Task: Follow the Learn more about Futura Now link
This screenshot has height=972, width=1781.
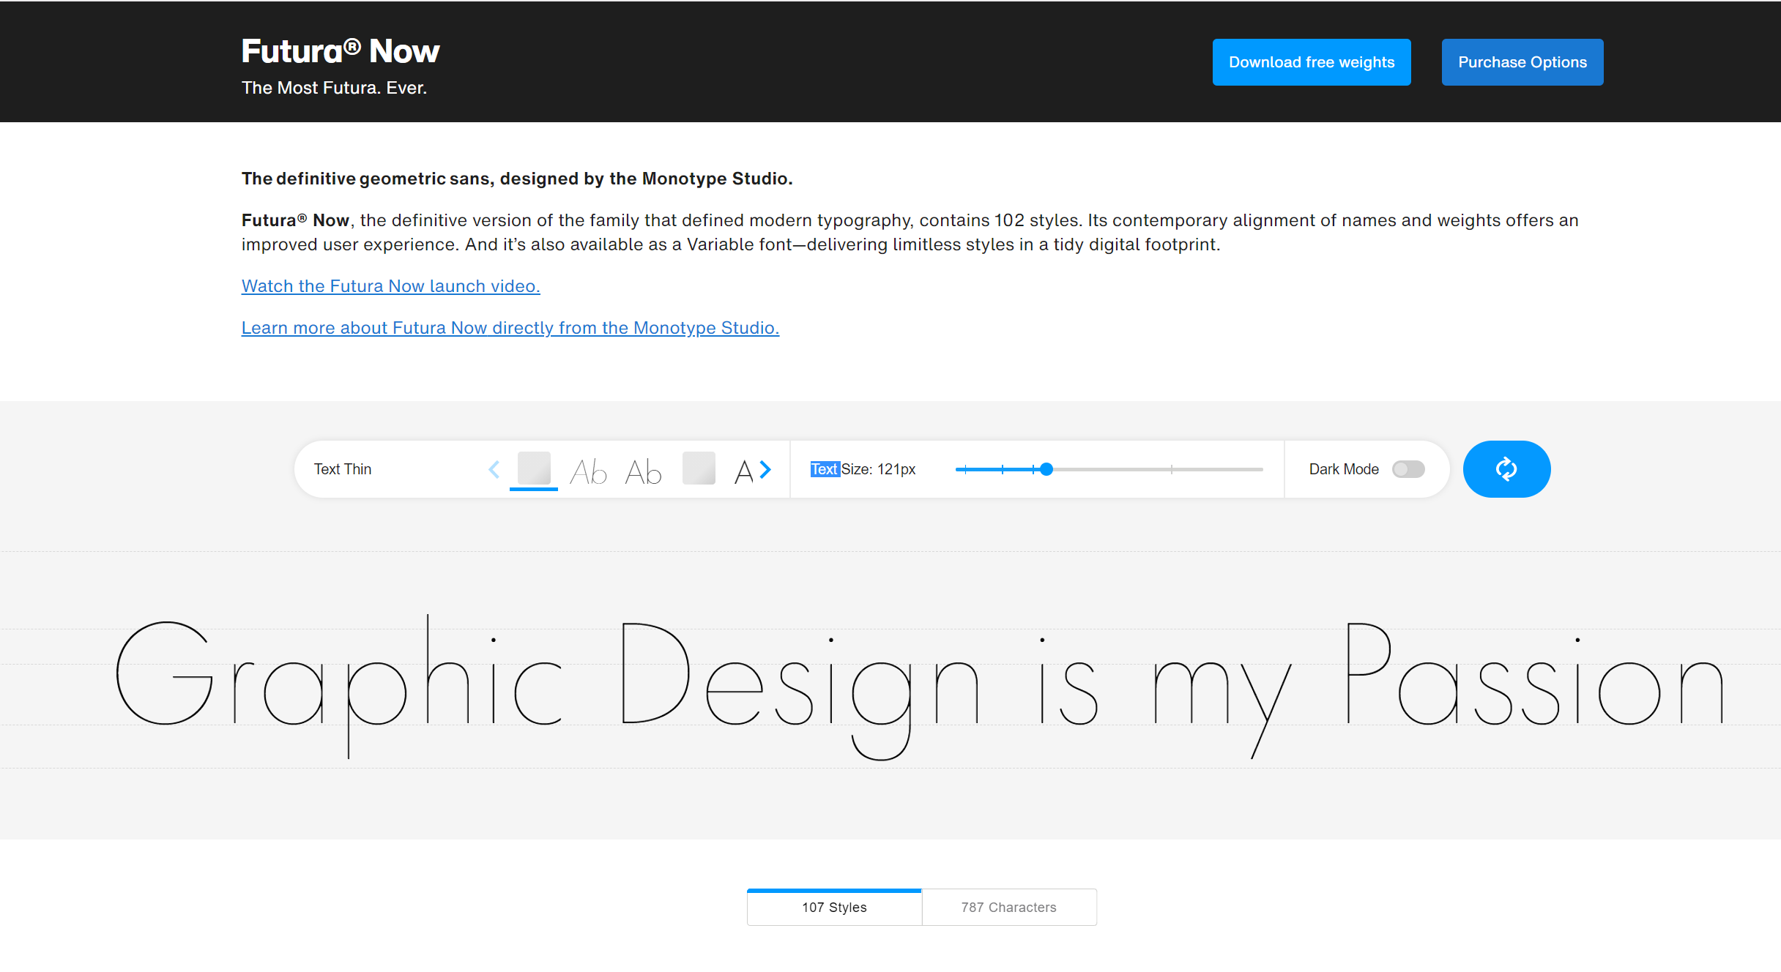Action: 510,328
